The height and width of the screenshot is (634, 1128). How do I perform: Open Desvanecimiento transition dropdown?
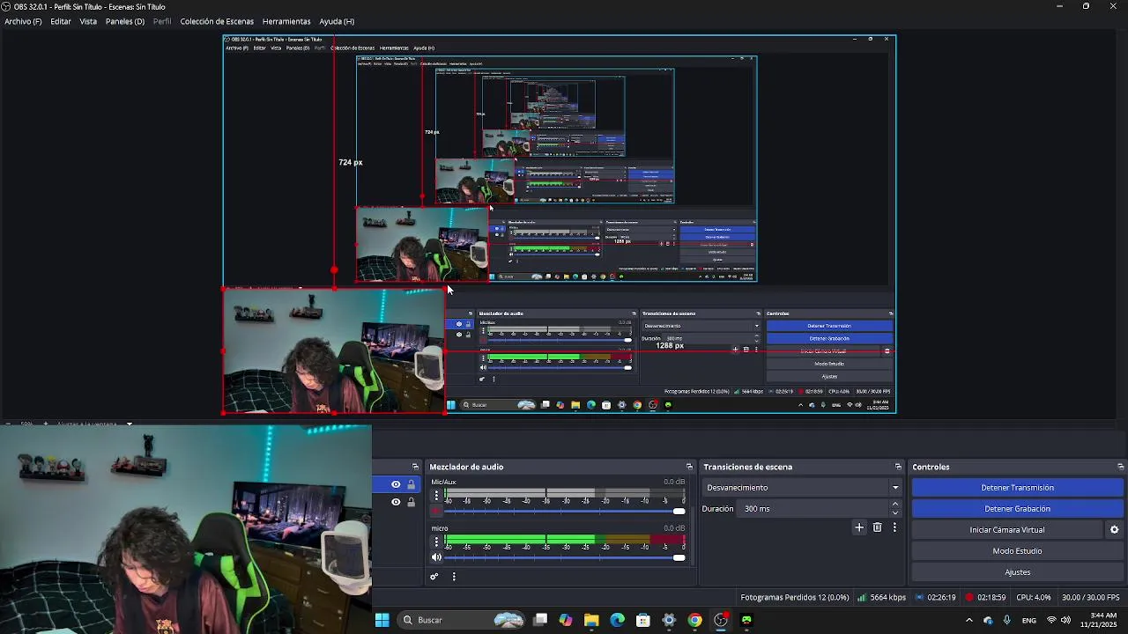tap(802, 488)
